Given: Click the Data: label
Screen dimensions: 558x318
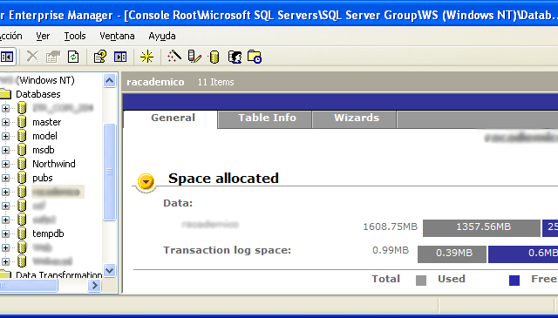Looking at the screenshot, I should 178,203.
